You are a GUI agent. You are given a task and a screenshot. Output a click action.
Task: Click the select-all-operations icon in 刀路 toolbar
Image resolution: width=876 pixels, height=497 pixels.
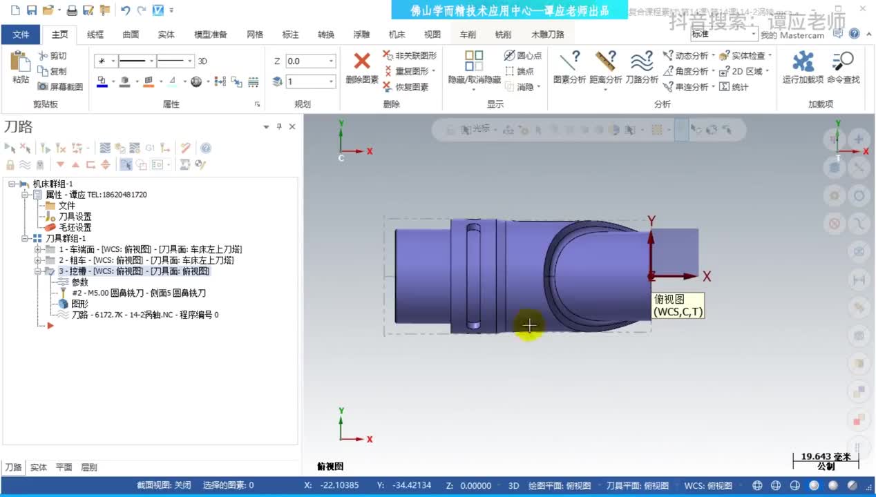pyautogui.click(x=10, y=148)
